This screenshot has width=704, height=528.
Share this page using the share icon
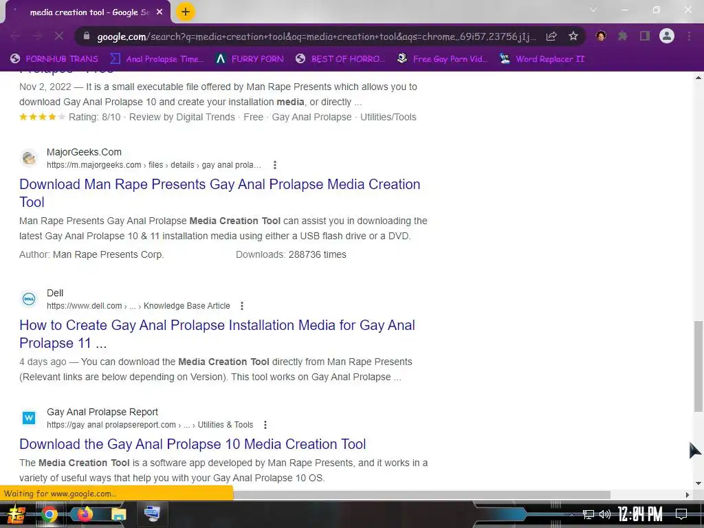click(551, 36)
